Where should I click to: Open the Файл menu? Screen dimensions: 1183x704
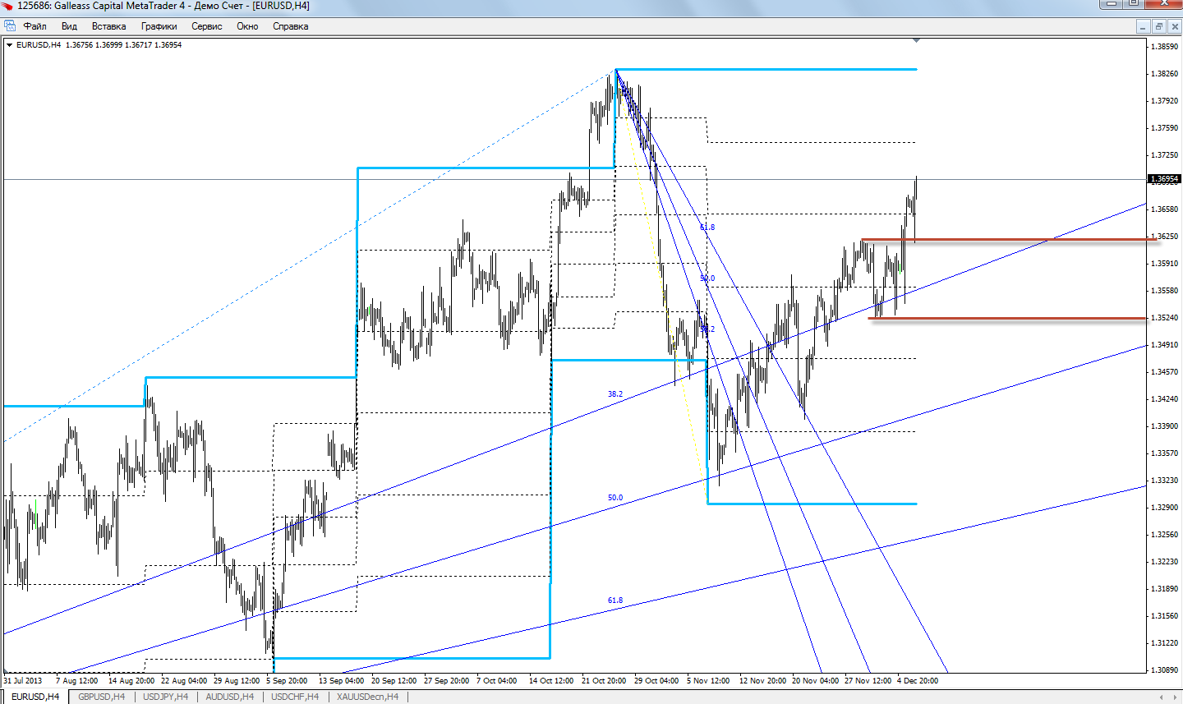point(35,26)
